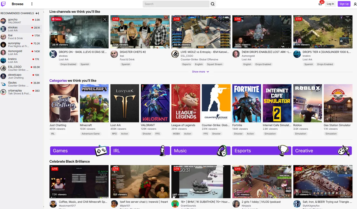
Task: Click knekro's avatar in the sidebar
Action: [x=3, y=61]
